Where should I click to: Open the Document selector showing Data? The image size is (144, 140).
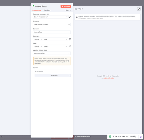pyautogui.click(x=55, y=39)
